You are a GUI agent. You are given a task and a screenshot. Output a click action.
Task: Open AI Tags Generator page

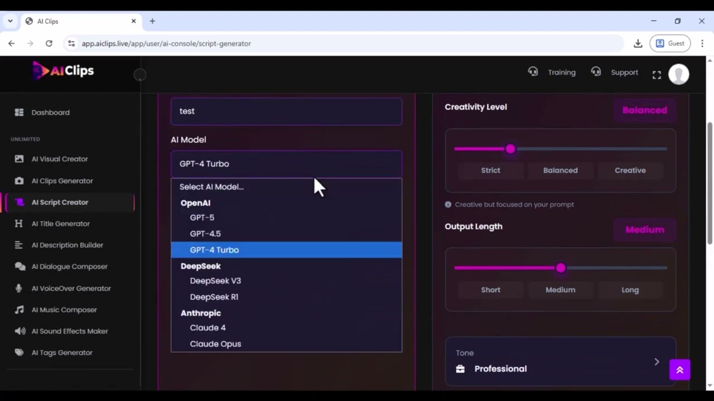tap(62, 353)
